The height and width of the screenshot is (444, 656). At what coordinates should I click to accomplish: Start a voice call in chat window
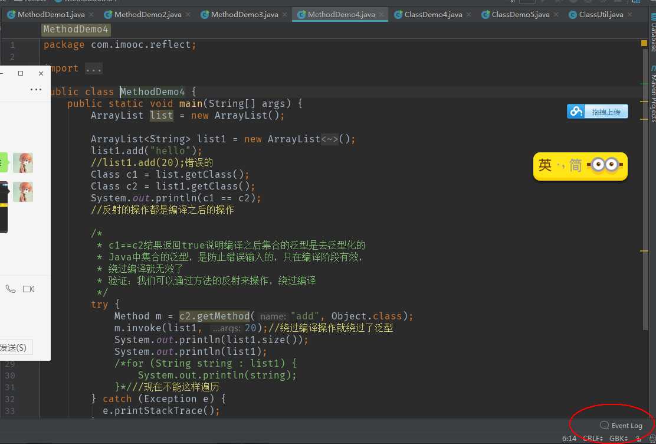click(x=11, y=289)
